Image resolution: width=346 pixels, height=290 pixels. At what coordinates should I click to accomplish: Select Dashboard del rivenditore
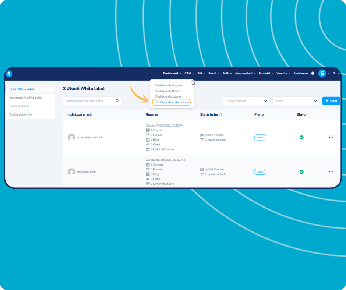click(172, 102)
